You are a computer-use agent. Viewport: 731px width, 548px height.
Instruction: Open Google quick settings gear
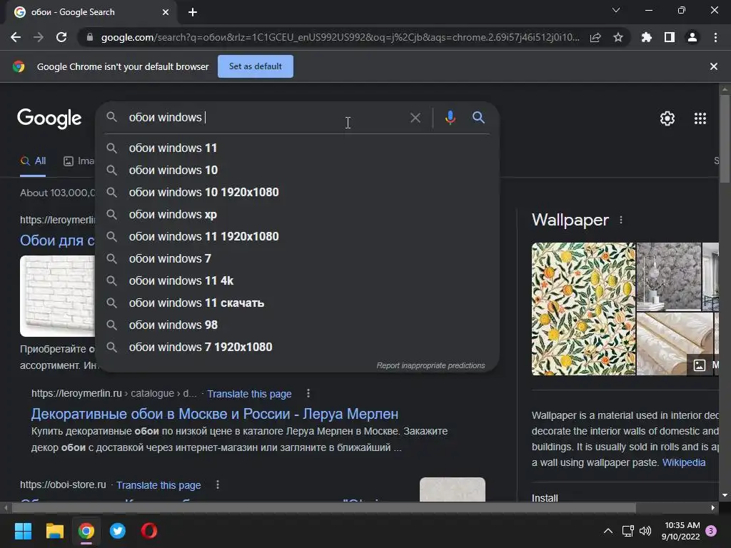coord(667,118)
